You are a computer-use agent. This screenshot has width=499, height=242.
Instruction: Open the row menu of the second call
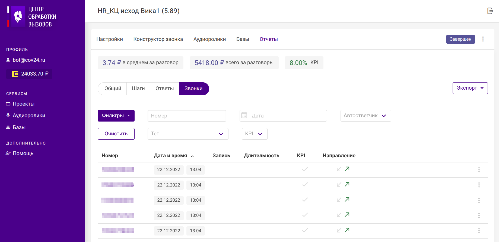pyautogui.click(x=479, y=185)
